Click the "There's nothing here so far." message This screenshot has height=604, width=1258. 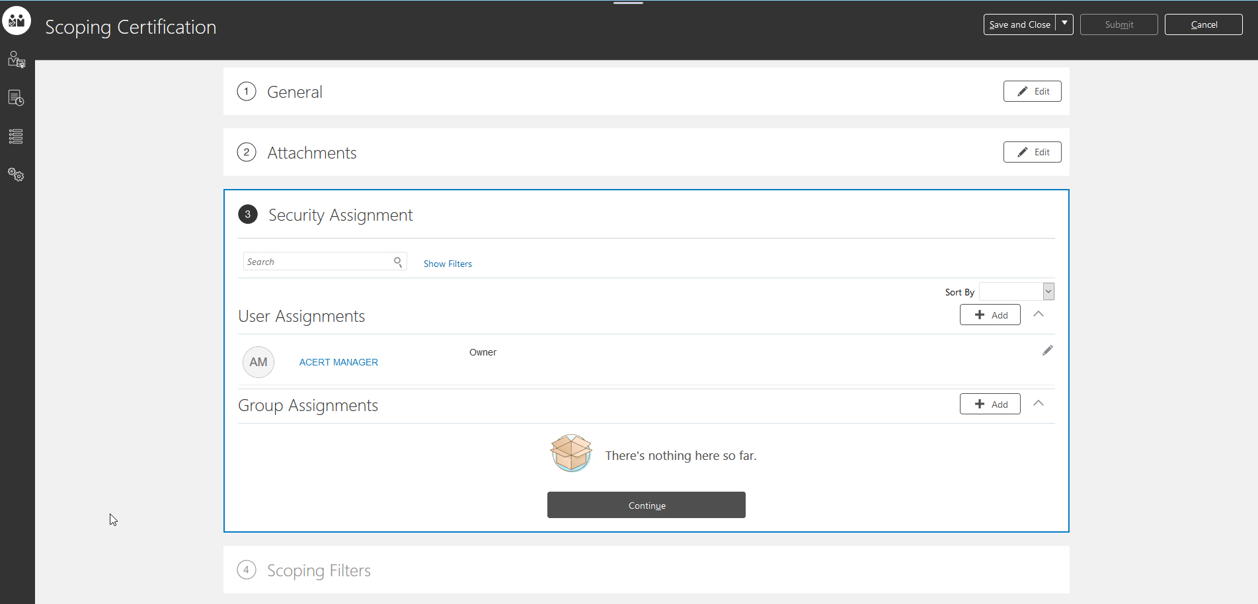(x=681, y=455)
